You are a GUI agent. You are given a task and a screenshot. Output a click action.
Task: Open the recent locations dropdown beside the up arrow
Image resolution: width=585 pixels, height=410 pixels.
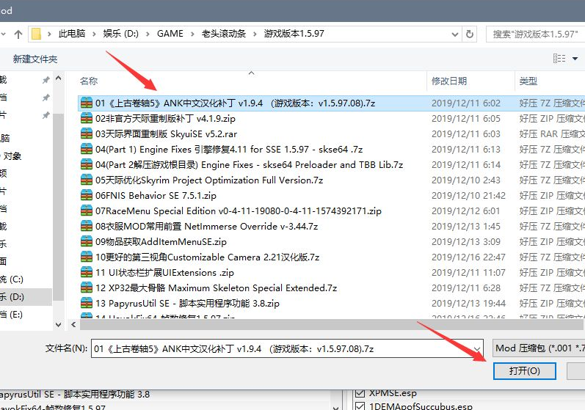pyautogui.click(x=3, y=34)
